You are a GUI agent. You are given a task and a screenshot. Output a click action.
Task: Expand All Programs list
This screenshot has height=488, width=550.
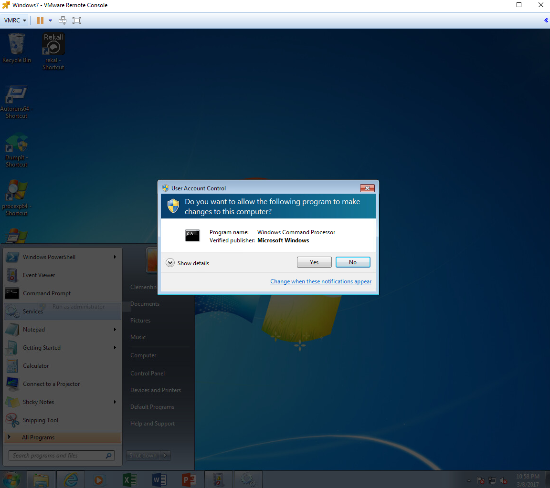point(63,437)
